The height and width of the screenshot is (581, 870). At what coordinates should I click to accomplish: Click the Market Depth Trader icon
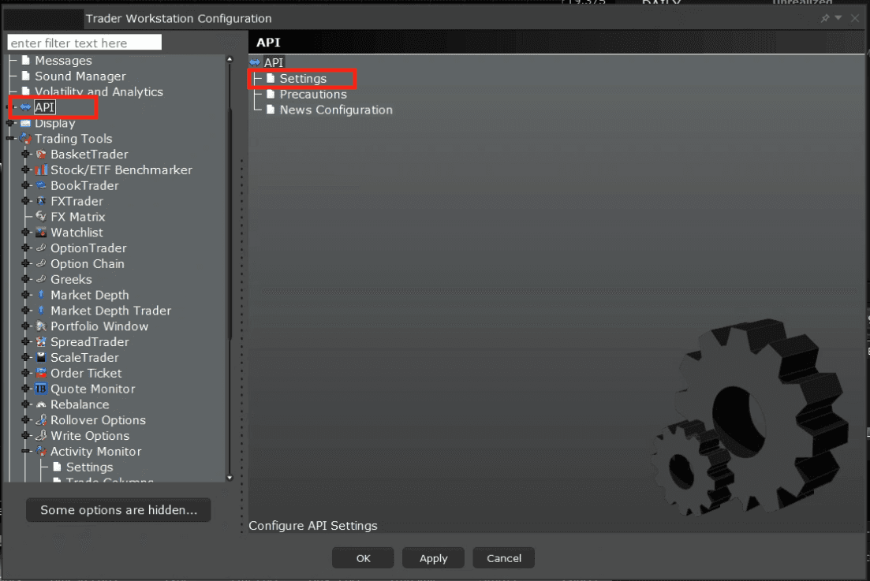click(41, 310)
